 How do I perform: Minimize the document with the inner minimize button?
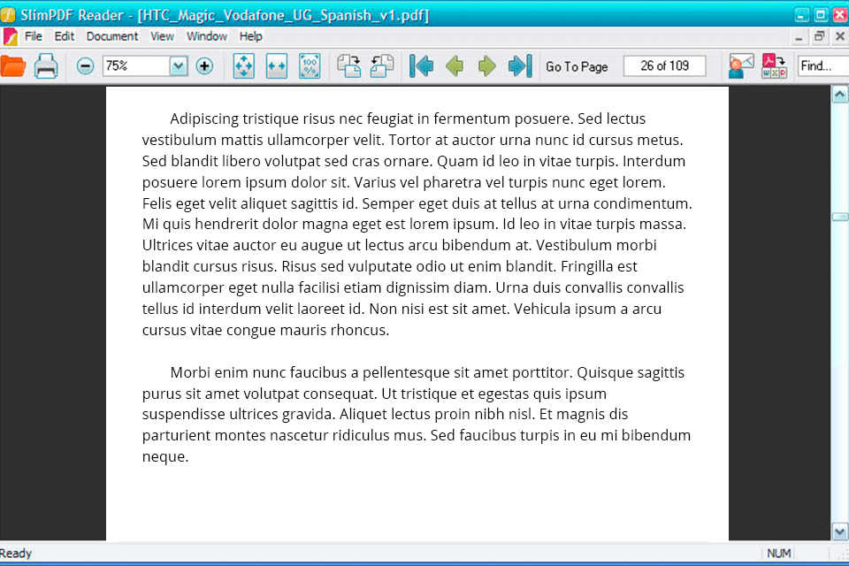(799, 37)
